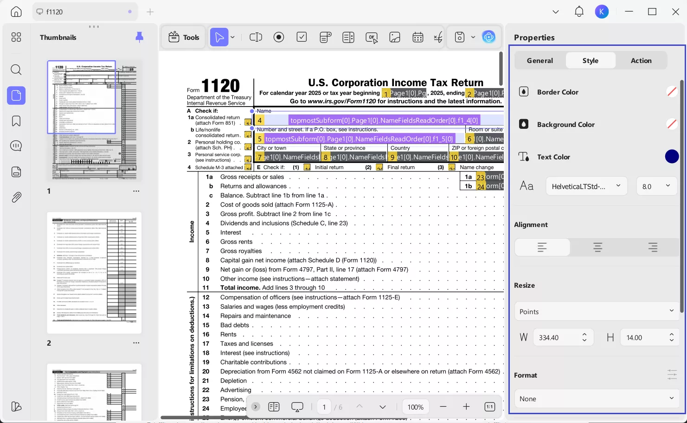Open the Resize units dropdown showing Points
Image resolution: width=687 pixels, height=423 pixels.
click(x=597, y=311)
